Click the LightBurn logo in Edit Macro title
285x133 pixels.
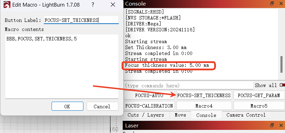click(x=7, y=5)
